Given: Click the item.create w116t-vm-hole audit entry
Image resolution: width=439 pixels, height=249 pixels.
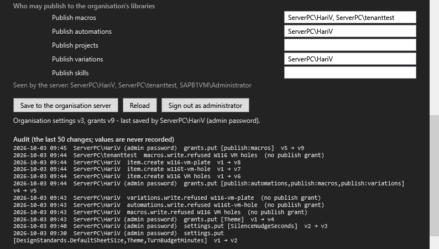Looking at the screenshot, I should [x=127, y=169].
